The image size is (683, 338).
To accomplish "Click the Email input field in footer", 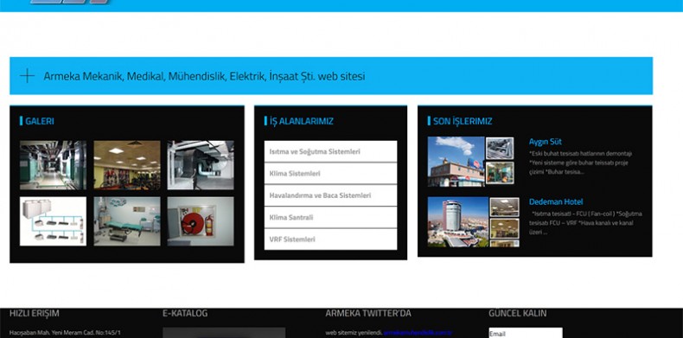I will [526, 333].
